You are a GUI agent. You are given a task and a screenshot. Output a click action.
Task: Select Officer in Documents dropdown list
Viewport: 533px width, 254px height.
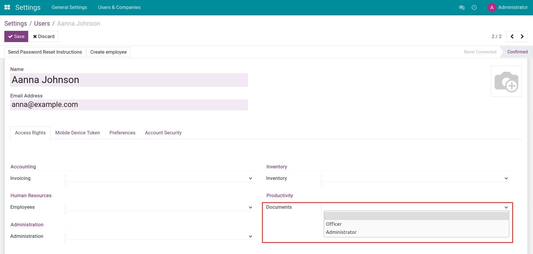click(334, 224)
